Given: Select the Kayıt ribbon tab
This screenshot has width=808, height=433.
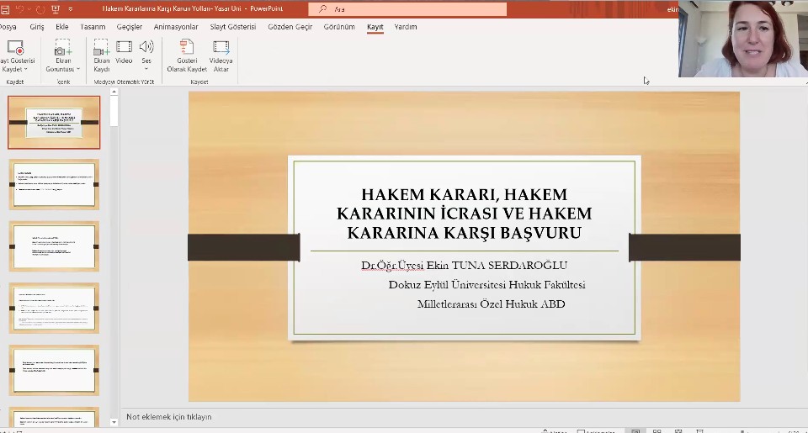Looking at the screenshot, I should [375, 27].
